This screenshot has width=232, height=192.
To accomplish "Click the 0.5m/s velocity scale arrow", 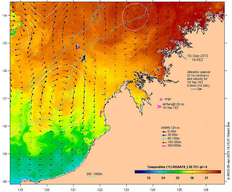I will click(196, 89).
